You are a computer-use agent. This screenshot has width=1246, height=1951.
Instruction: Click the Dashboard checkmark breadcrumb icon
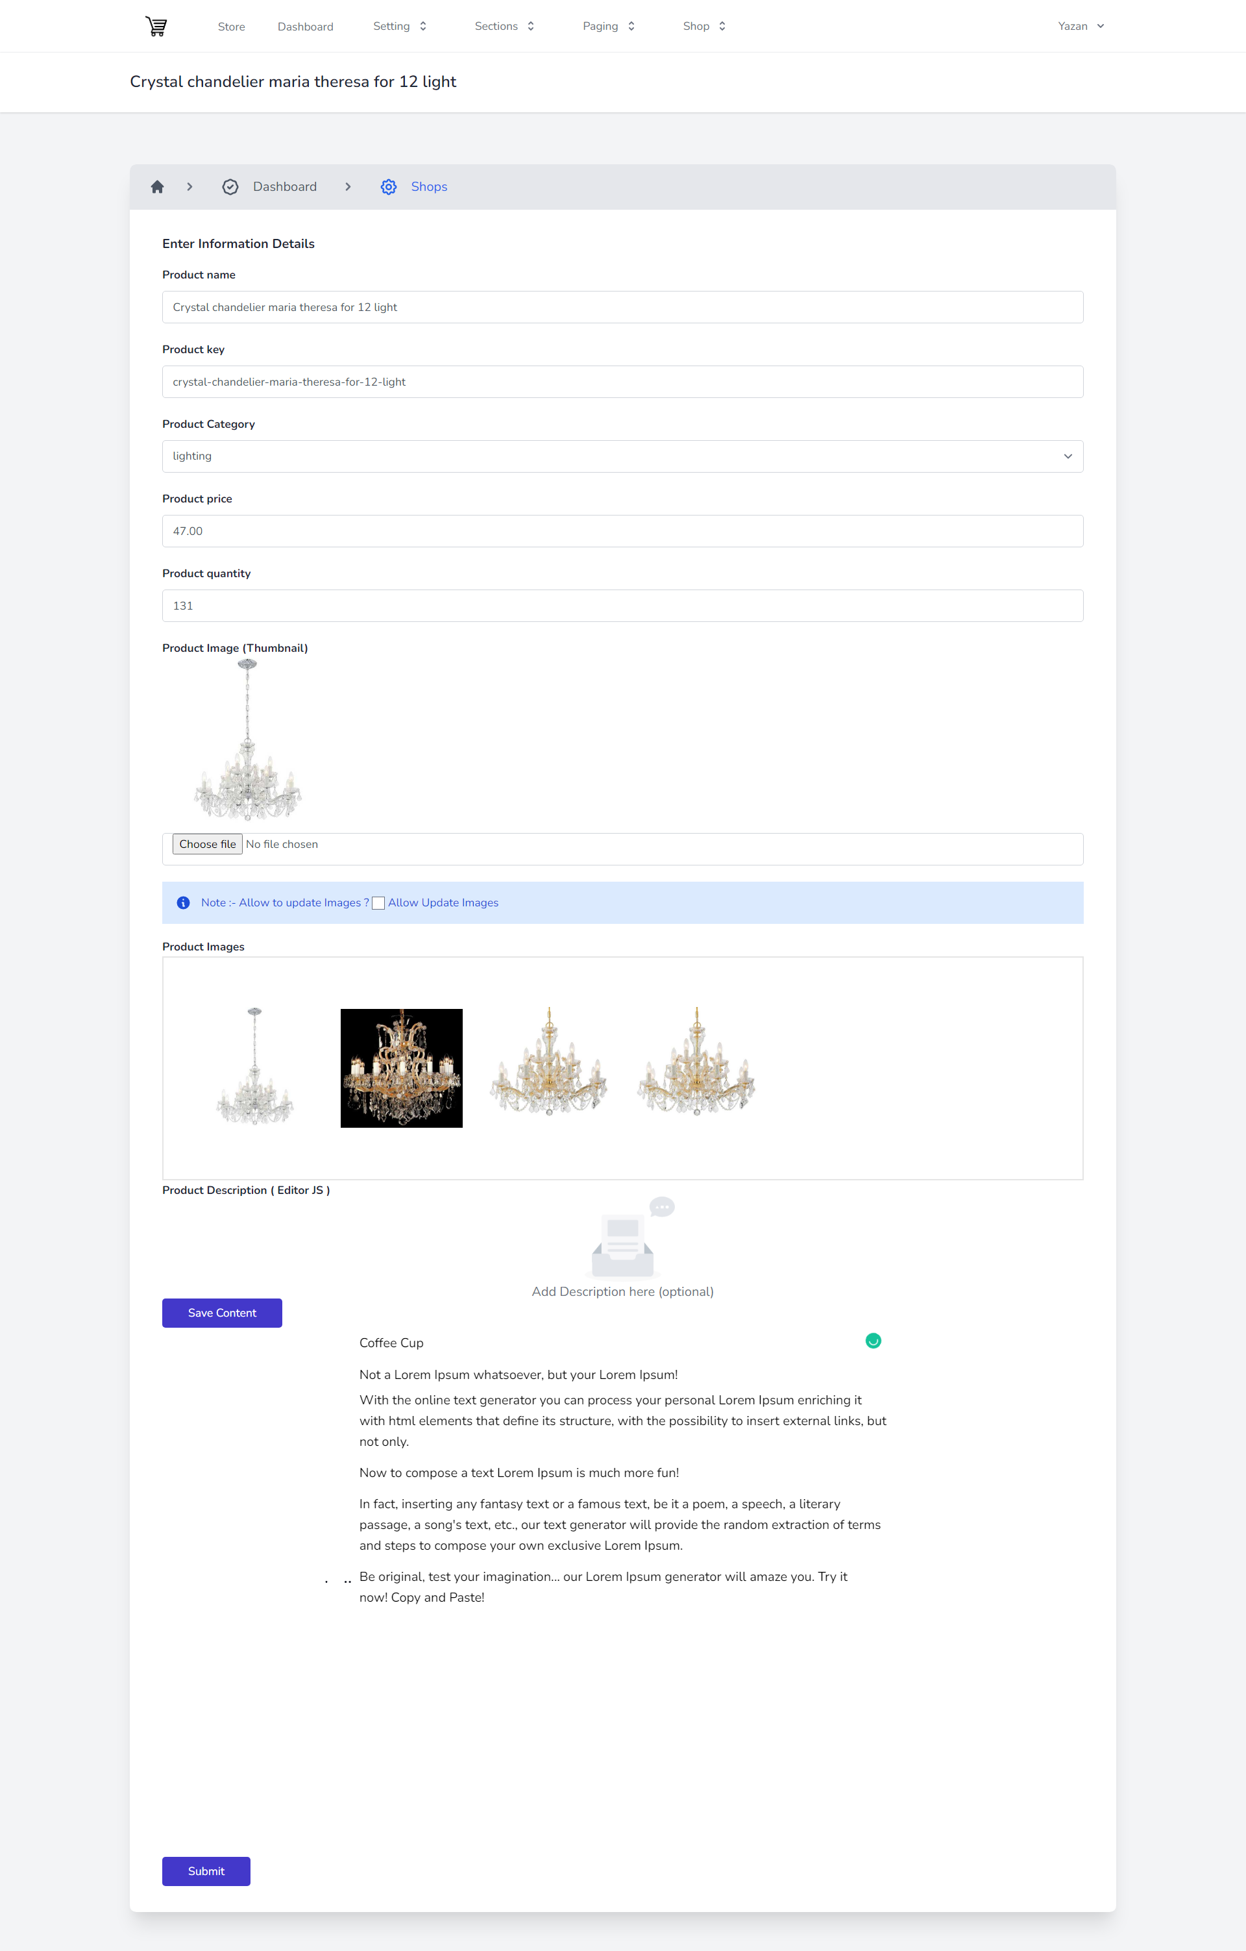click(230, 186)
